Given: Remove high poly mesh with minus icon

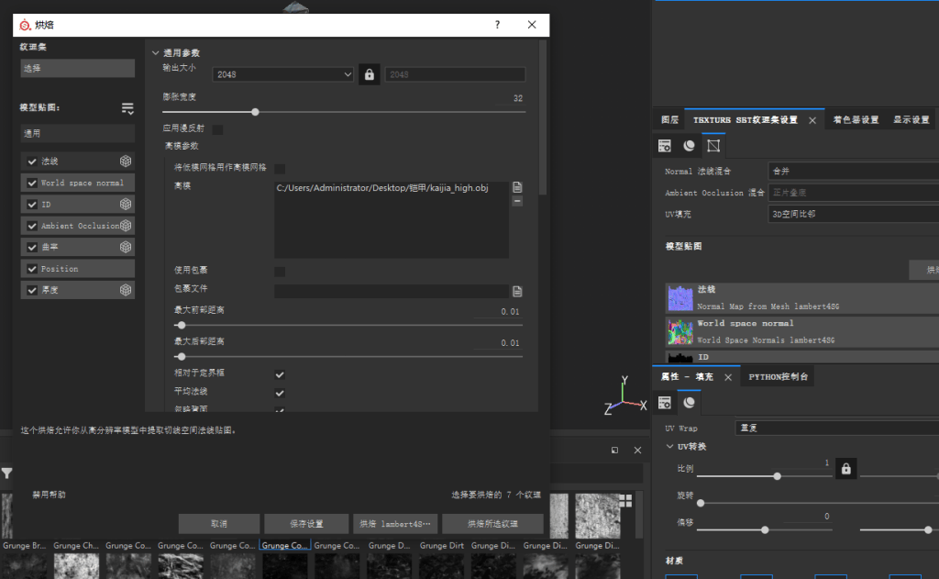Looking at the screenshot, I should click(517, 201).
